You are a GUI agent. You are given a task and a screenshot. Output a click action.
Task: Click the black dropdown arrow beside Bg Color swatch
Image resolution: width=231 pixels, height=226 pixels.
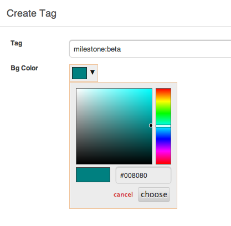[x=93, y=72]
